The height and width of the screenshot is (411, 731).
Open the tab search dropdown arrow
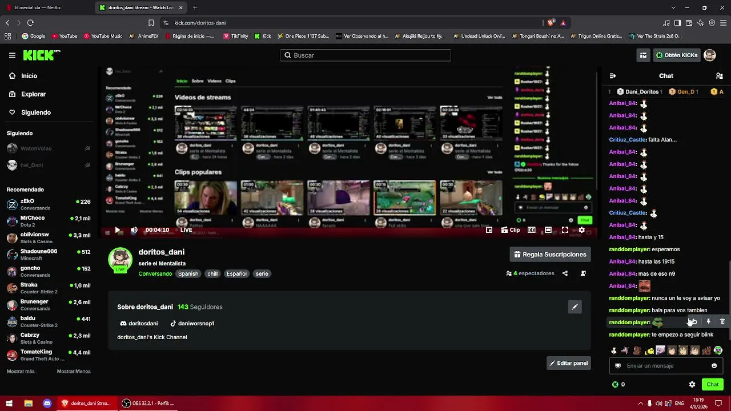click(x=673, y=7)
